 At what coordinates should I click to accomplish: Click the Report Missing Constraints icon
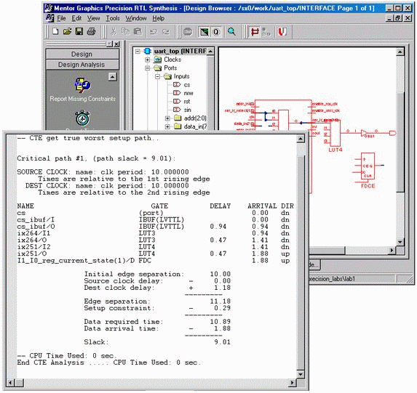click(x=82, y=84)
